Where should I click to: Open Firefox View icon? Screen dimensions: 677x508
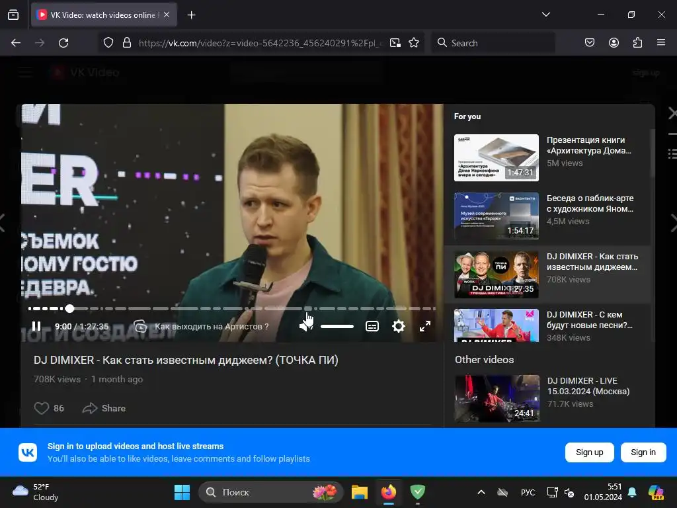coord(13,15)
